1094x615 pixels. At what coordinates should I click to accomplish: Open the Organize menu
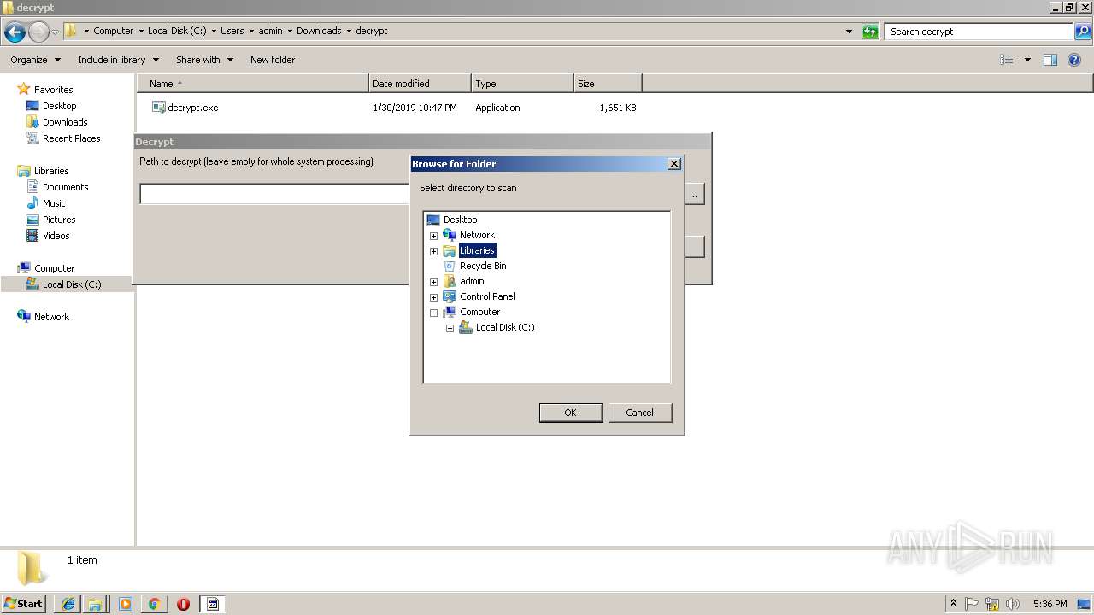[35, 60]
